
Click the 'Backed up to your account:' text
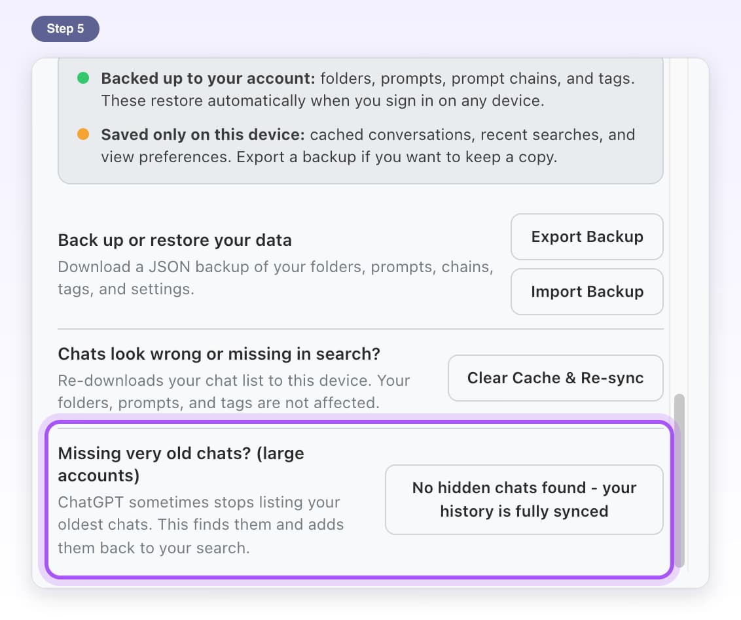pyautogui.click(x=208, y=78)
